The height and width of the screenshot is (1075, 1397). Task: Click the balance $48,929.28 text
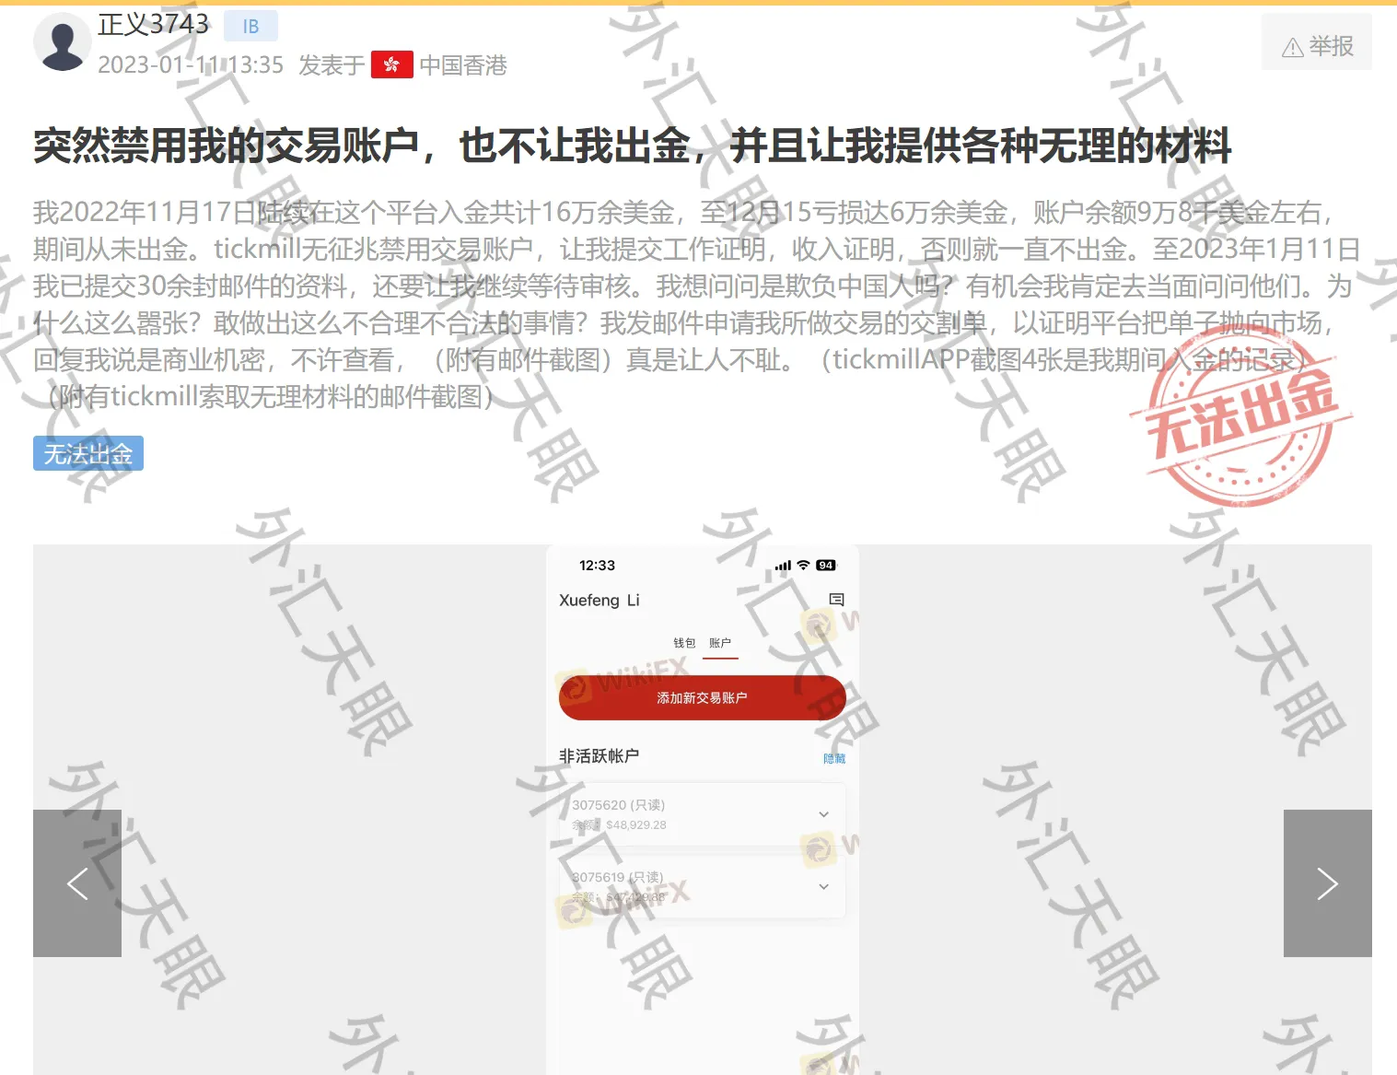636,825
